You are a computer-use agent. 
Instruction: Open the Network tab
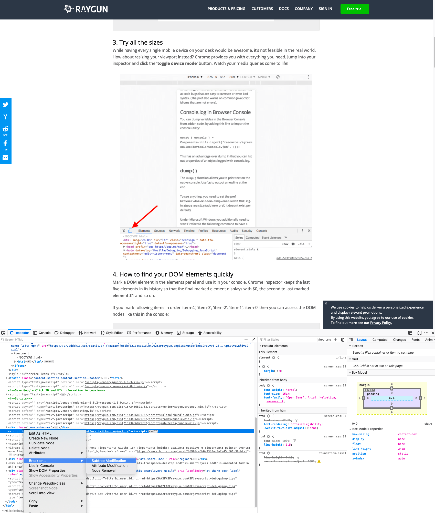88,333
